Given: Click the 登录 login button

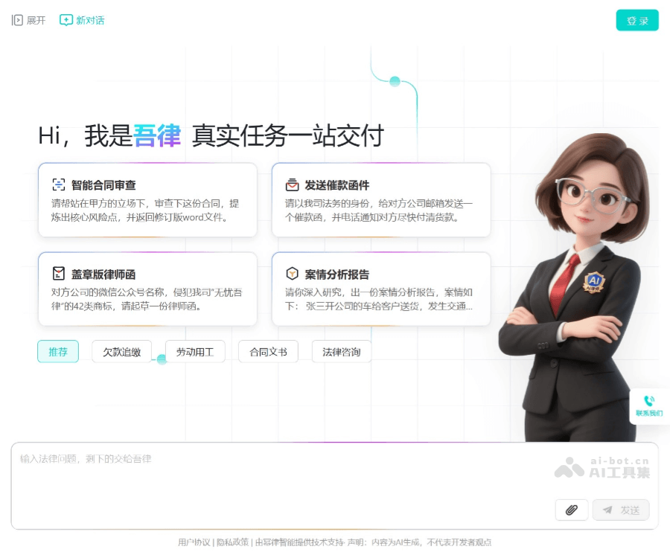Looking at the screenshot, I should [x=637, y=20].
